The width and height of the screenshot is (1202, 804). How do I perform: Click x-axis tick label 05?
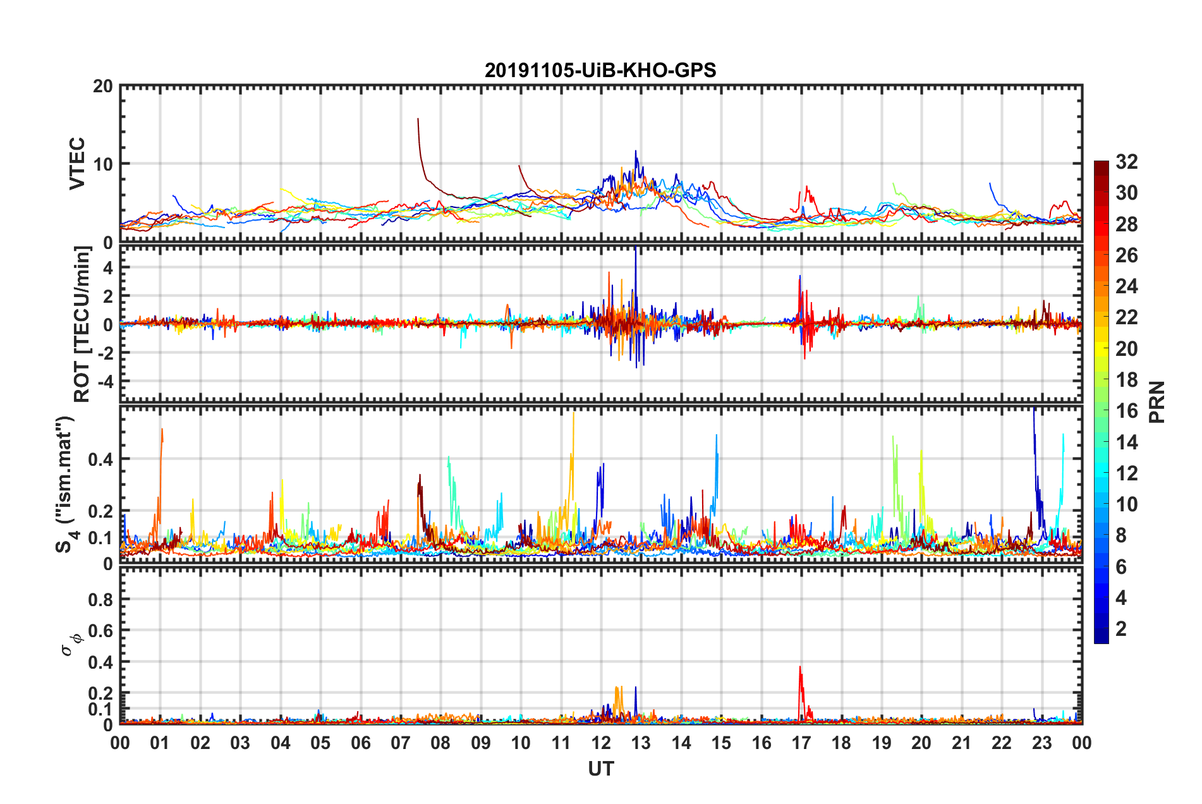click(320, 743)
